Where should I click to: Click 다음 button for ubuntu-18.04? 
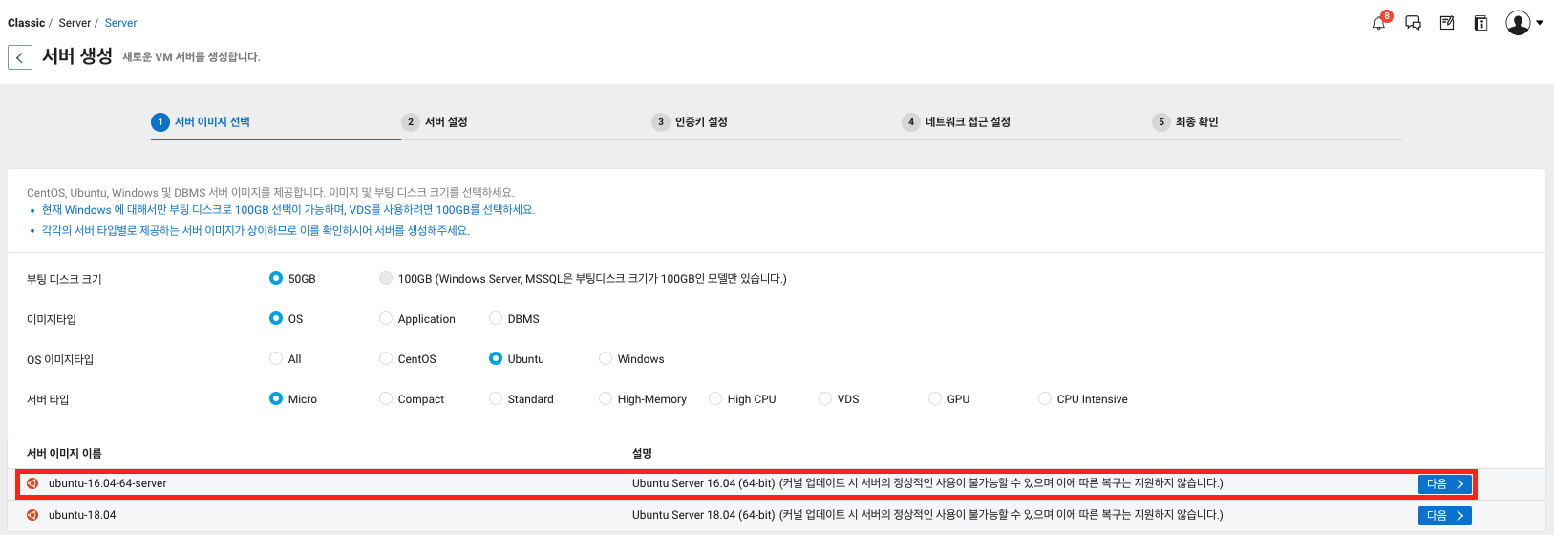[x=1445, y=516]
